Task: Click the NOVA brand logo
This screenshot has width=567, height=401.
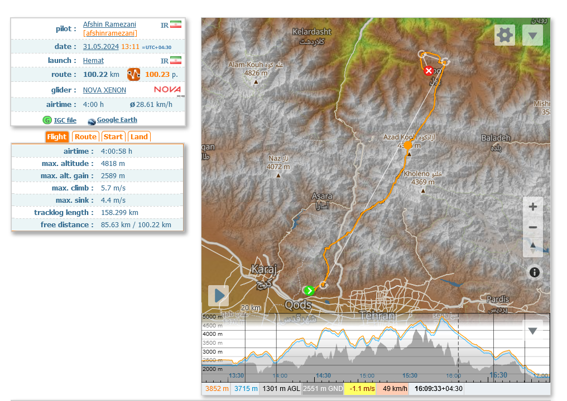Action: (x=167, y=89)
